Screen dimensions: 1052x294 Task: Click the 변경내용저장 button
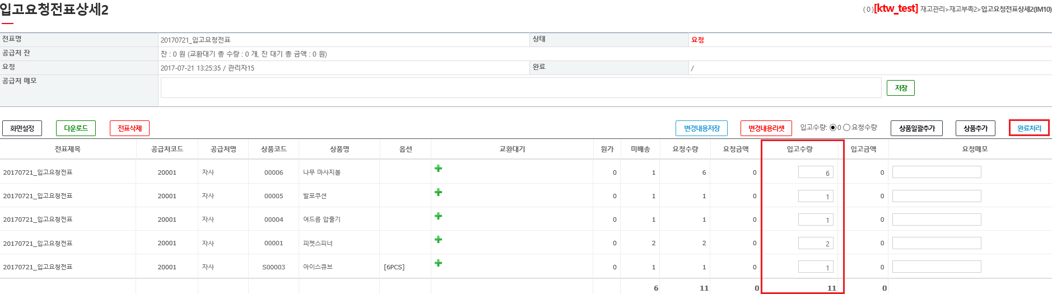pyautogui.click(x=701, y=128)
